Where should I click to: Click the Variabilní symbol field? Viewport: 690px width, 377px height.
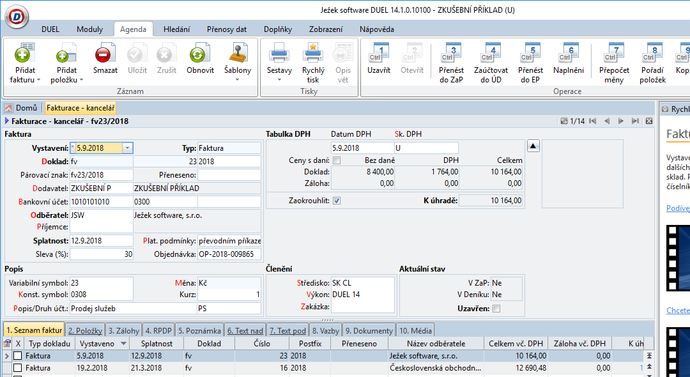tap(101, 283)
